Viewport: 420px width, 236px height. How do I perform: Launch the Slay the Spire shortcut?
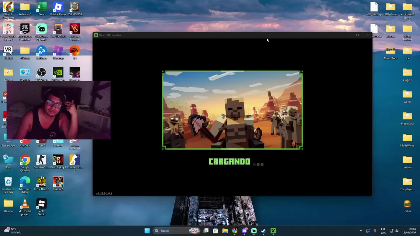click(58, 31)
